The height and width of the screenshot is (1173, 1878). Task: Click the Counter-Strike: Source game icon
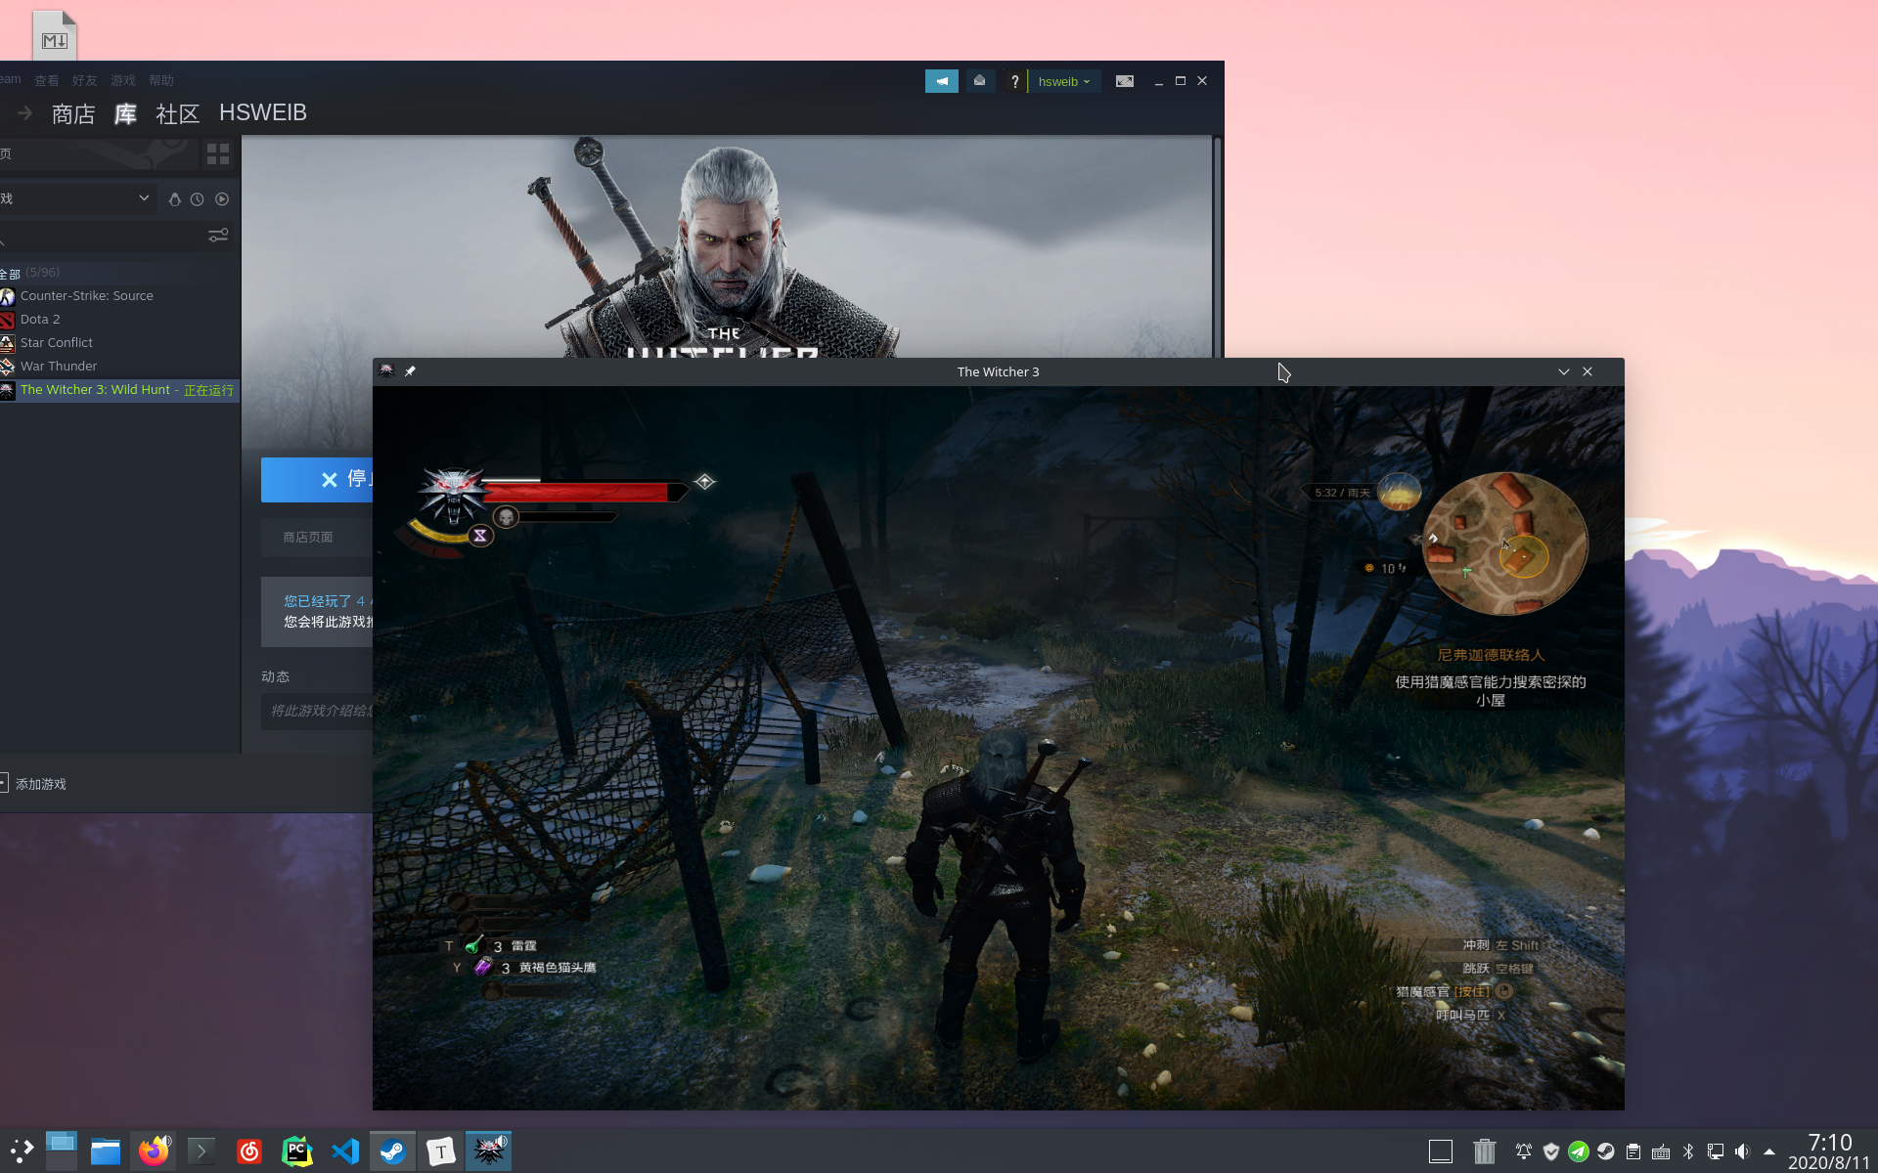(x=8, y=296)
